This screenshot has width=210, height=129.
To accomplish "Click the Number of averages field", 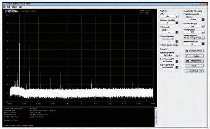I will coord(192,44).
